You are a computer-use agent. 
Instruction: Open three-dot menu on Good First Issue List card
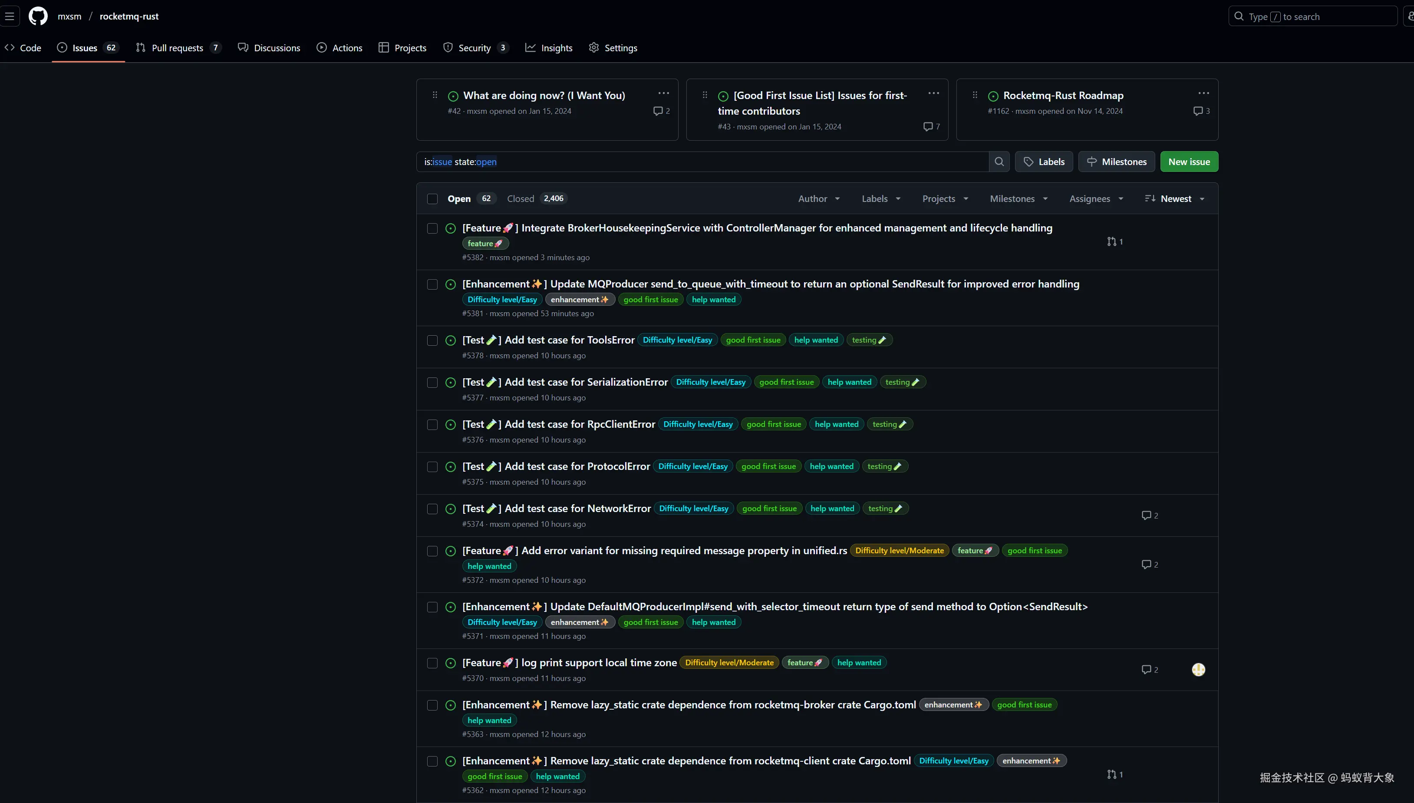933,93
